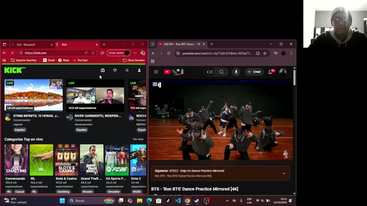Open YouTube bookmark in Edge

pos(80,60)
